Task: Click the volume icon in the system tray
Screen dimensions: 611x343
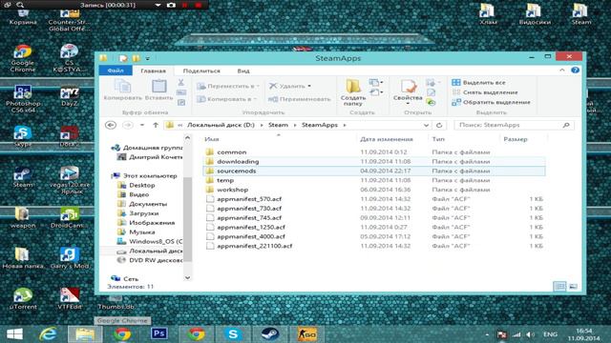Action: 531,334
